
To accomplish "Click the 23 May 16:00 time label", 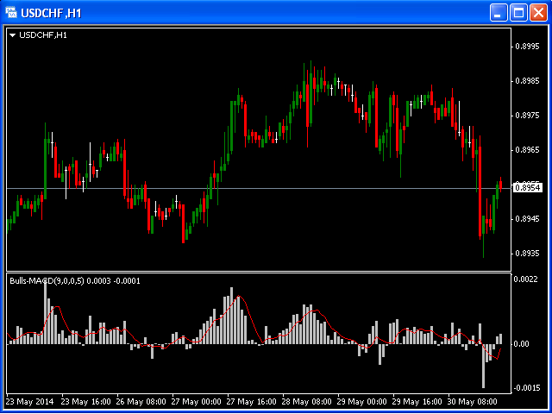I will click(86, 402).
